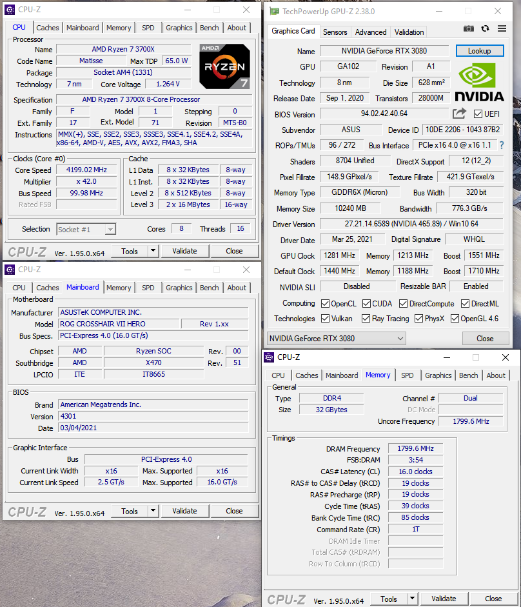Toggle the DirectML checkbox
Viewport: 521px width, 607px height.
click(466, 303)
